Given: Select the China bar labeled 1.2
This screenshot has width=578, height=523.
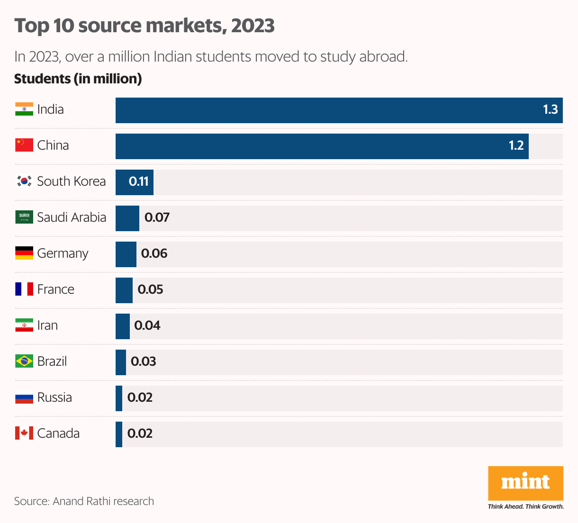Looking at the screenshot, I should 322,146.
